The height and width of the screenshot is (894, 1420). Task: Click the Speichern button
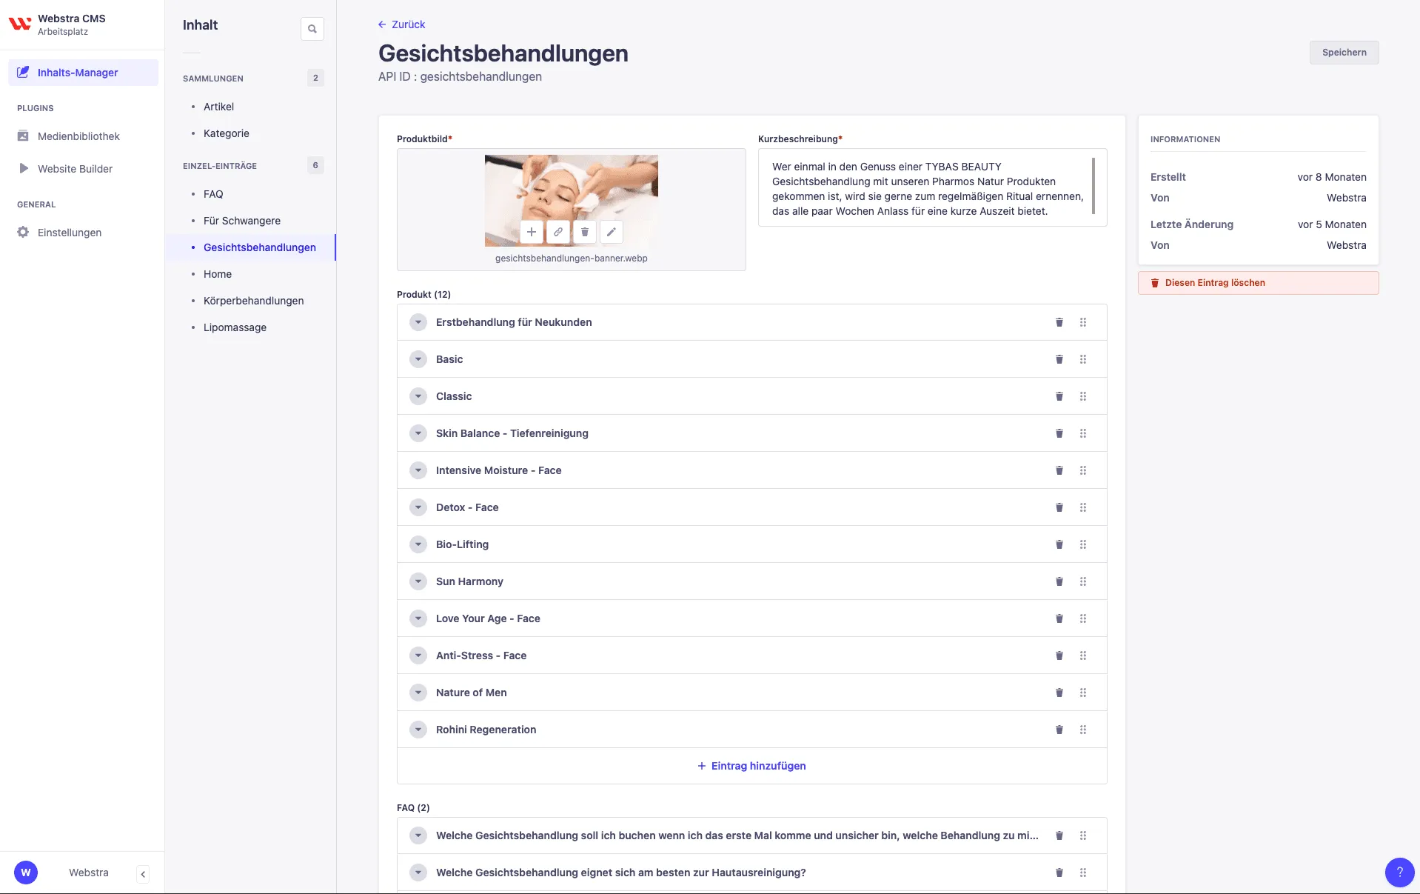pos(1344,53)
